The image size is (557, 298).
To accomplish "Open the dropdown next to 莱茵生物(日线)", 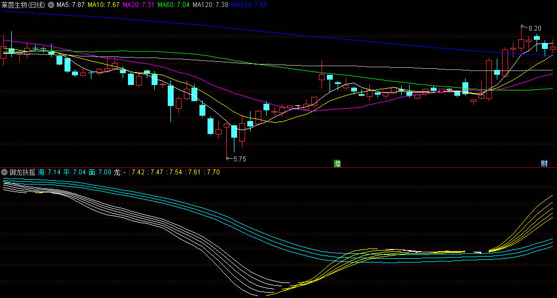I will coord(51,5).
